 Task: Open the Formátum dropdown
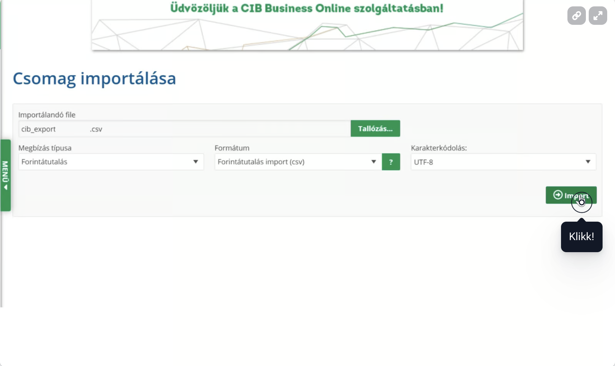point(298,162)
